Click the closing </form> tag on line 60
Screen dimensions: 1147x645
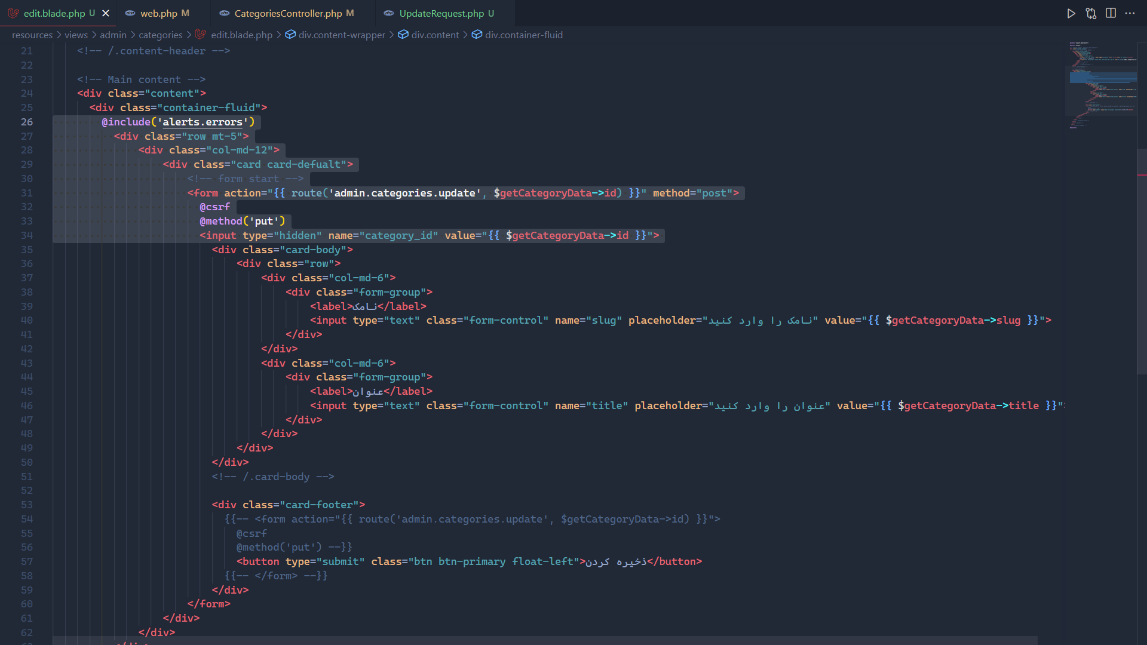click(x=208, y=604)
